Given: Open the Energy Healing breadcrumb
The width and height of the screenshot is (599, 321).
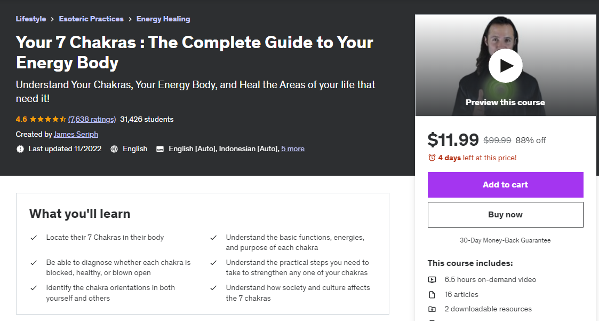Looking at the screenshot, I should tap(163, 19).
